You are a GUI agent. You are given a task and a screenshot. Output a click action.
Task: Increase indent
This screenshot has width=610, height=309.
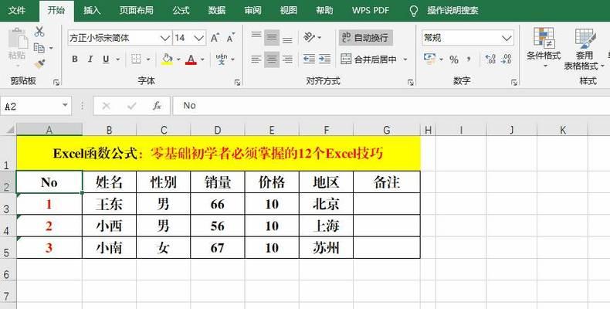[325, 59]
